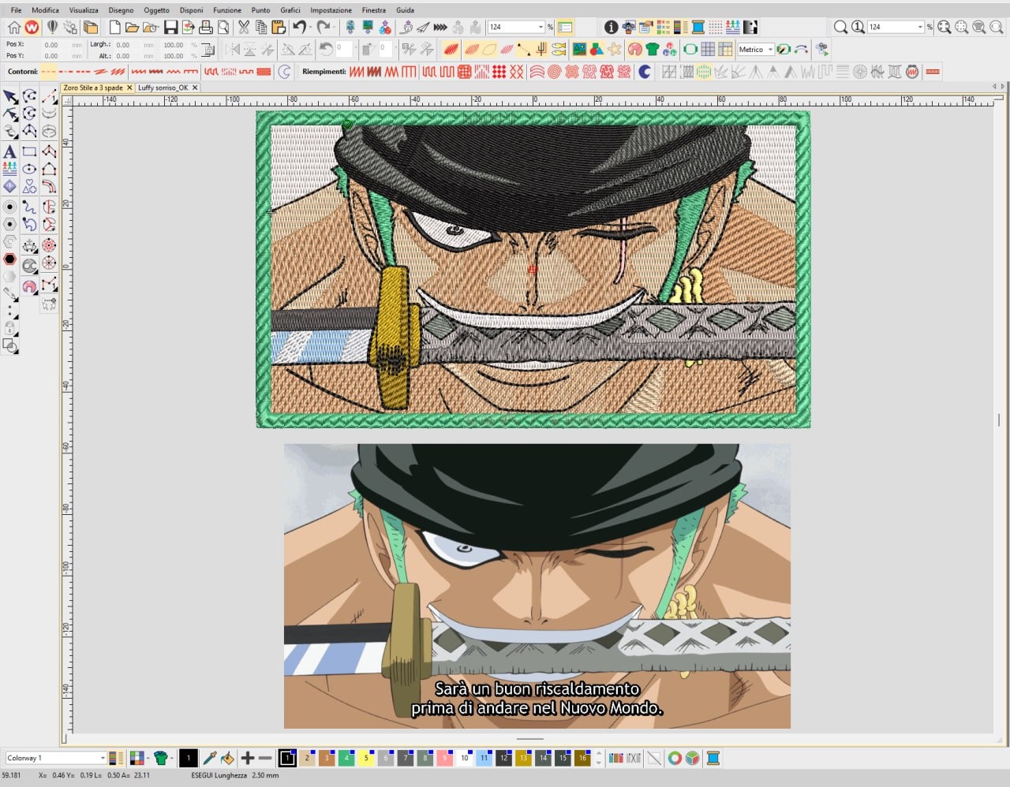The width and height of the screenshot is (1010, 787).
Task: Select the dashed run outline stitch in Contorni
Action: [49, 72]
